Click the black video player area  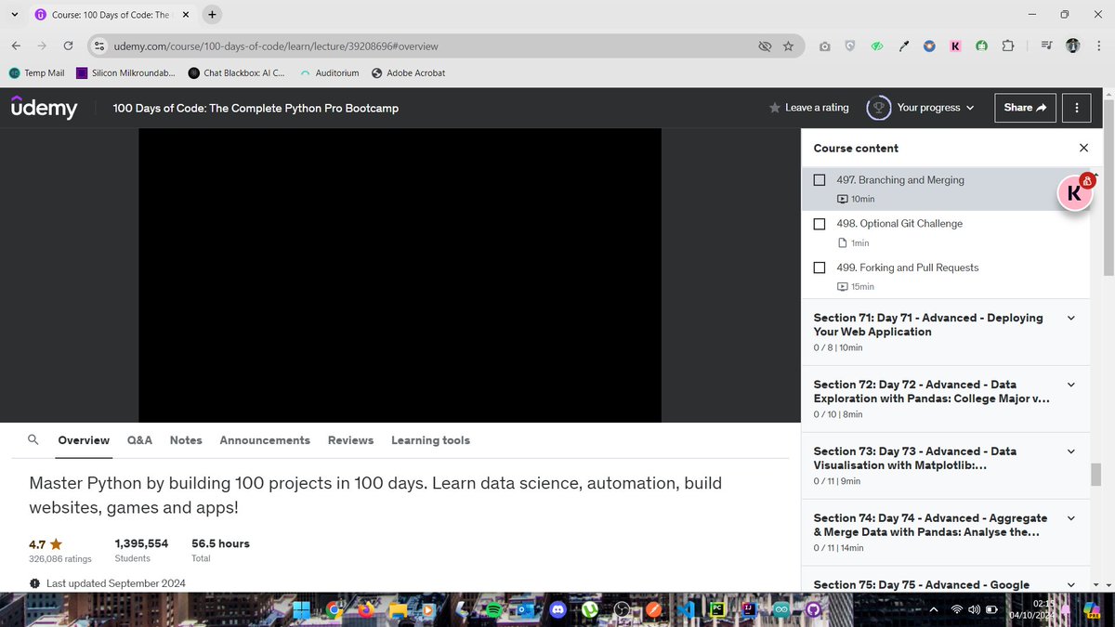coord(400,275)
